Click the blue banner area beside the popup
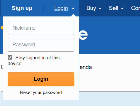Screen dimensions: 140x106 110,35
